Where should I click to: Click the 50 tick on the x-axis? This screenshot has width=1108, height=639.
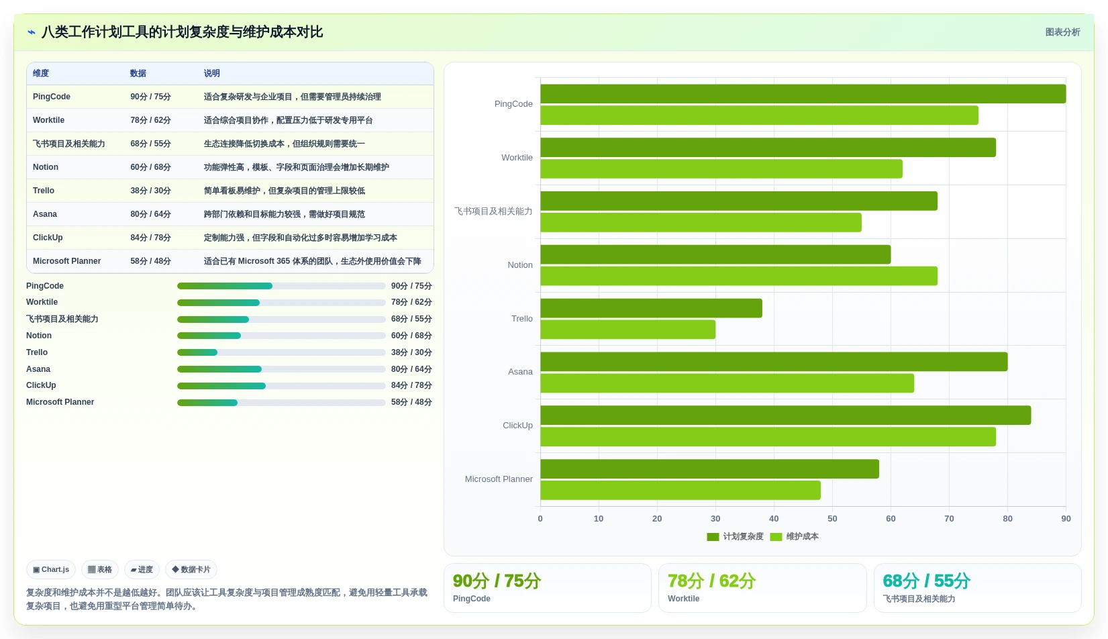coord(832,519)
